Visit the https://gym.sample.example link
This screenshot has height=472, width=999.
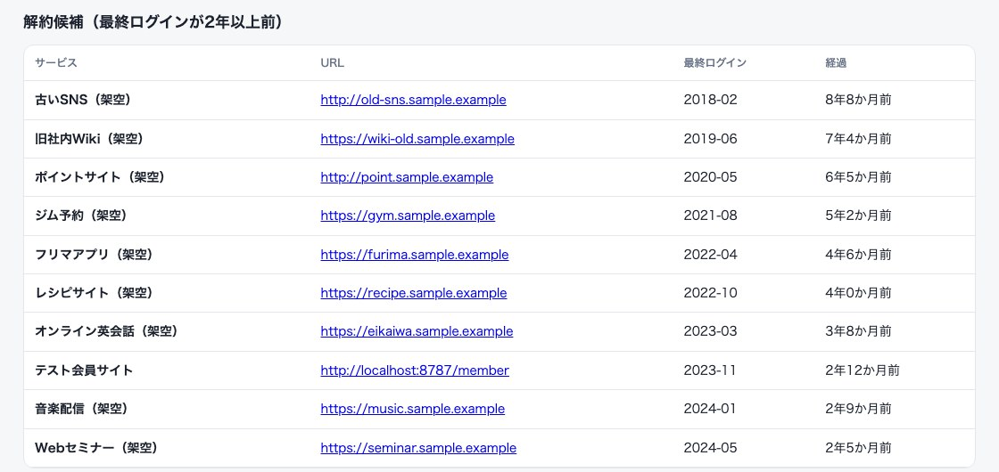click(408, 216)
